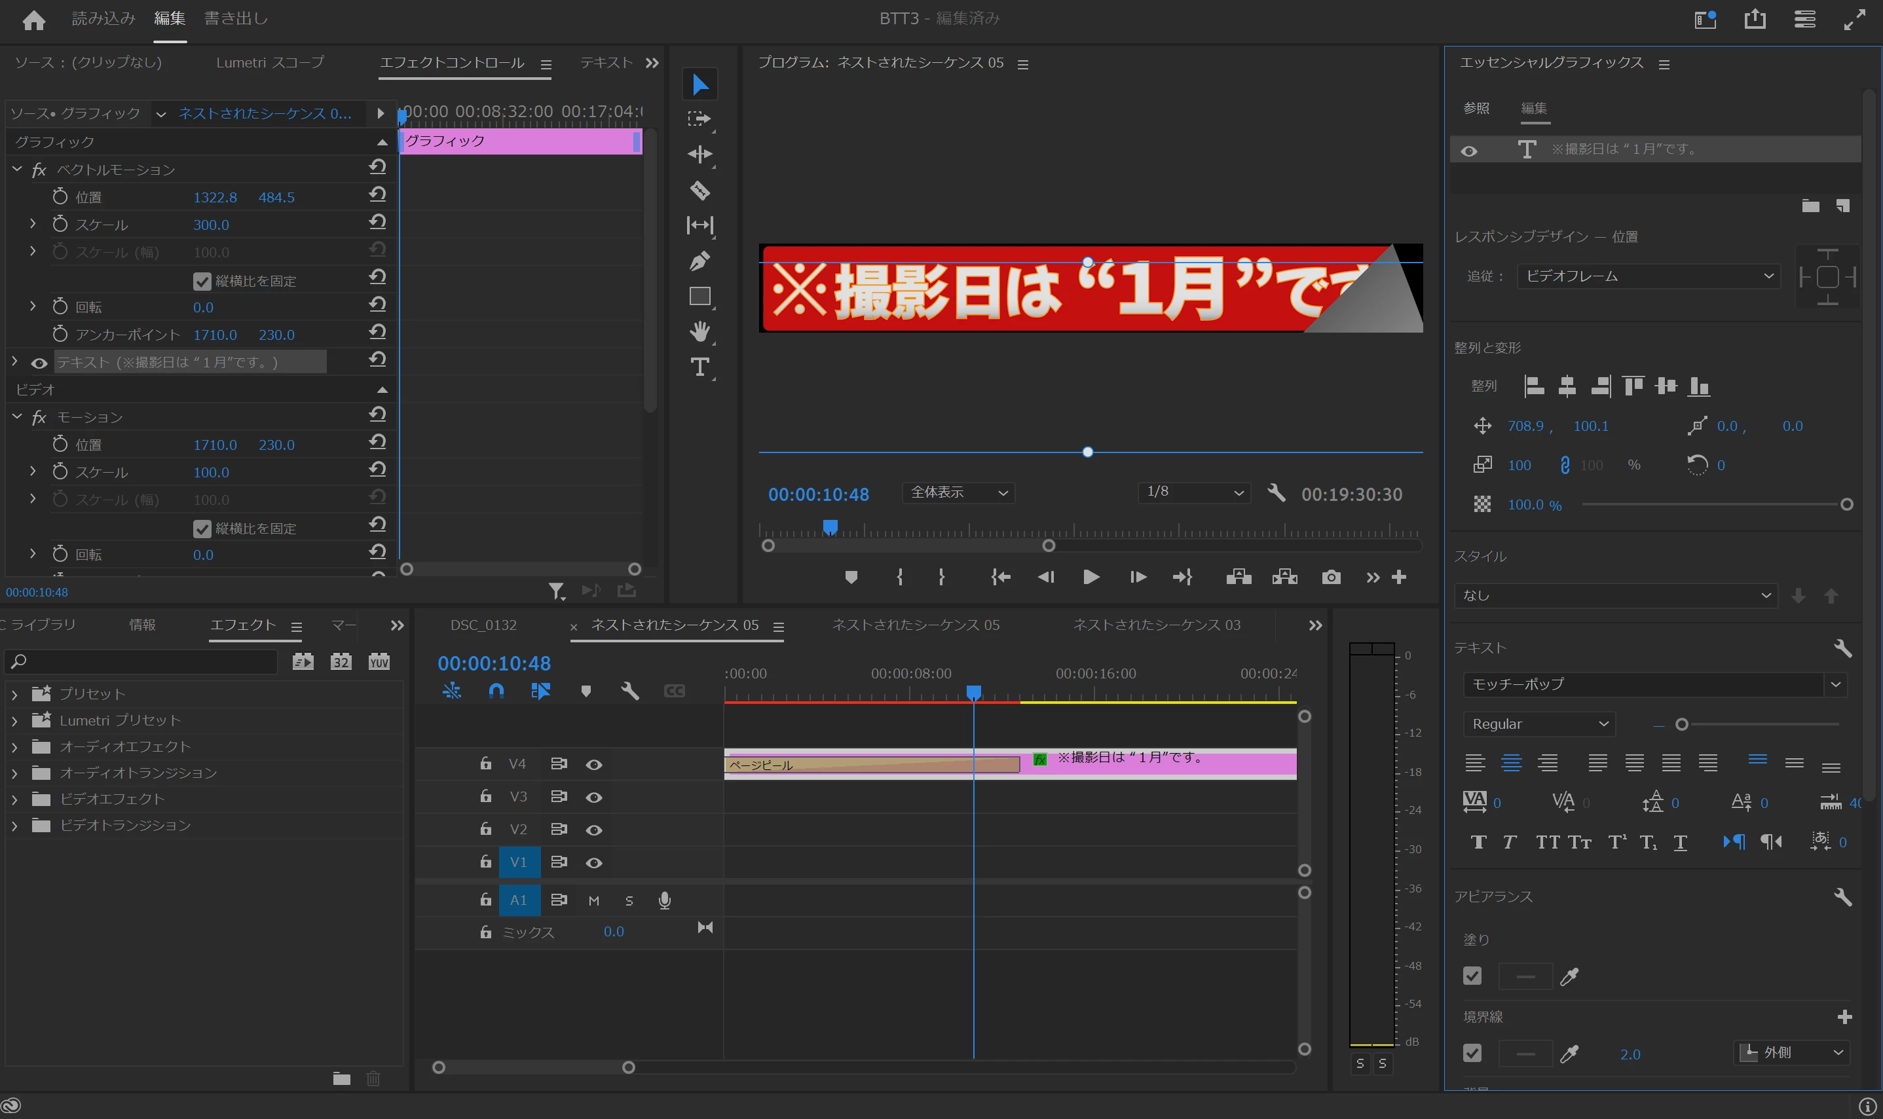
Task: Open the 書き出し workspace tab
Action: click(x=236, y=18)
